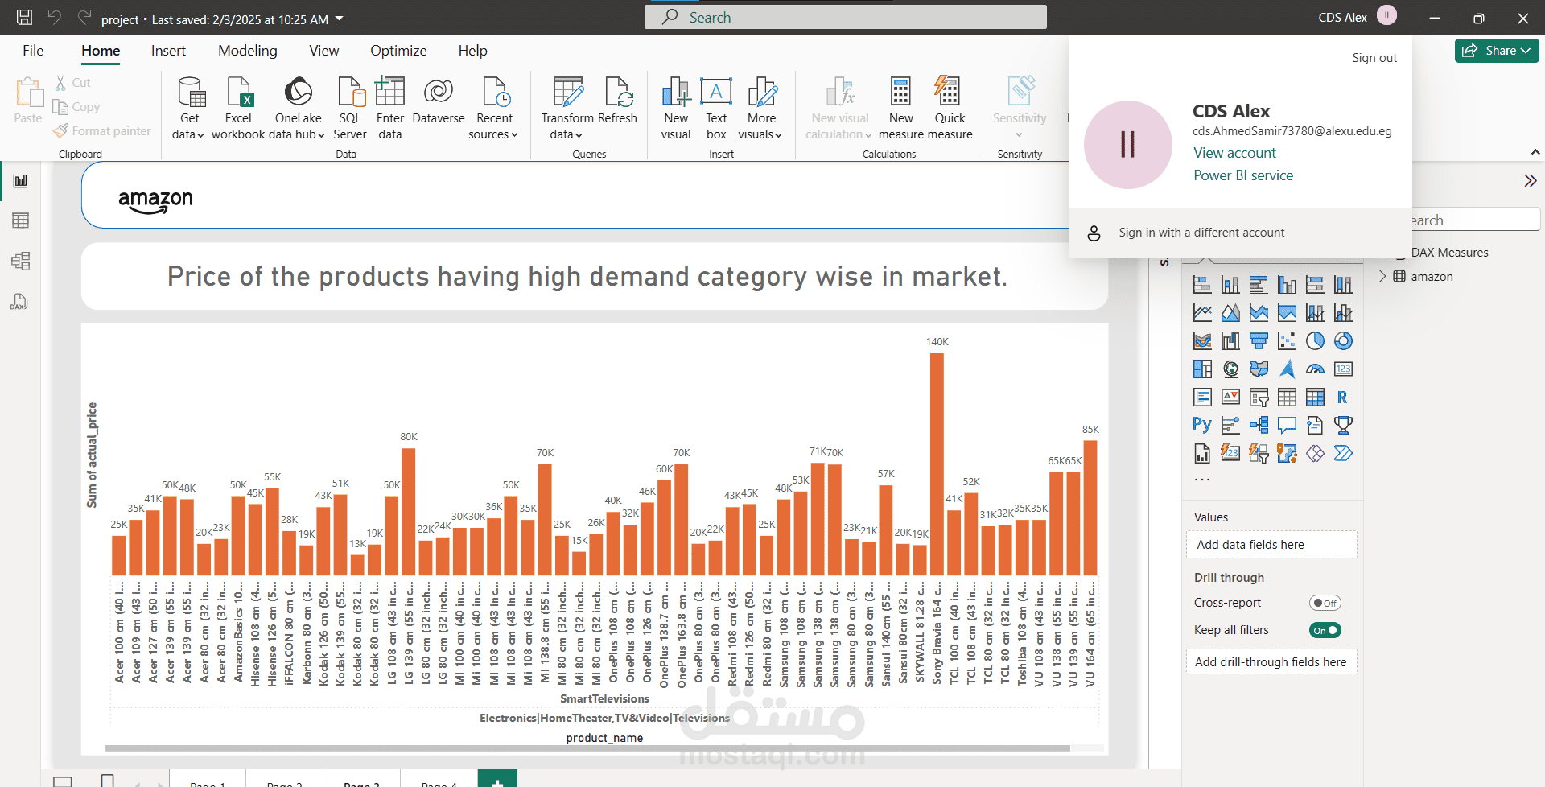Select the KPI visual

1230,398
